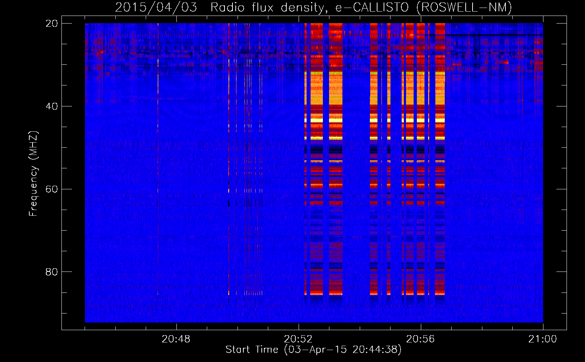585x362 pixels.
Task: Click the '21:00' time tick label
Action: pos(543,339)
